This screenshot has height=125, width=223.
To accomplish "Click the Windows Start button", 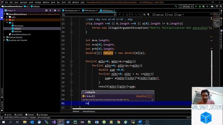I will click(3, 122).
